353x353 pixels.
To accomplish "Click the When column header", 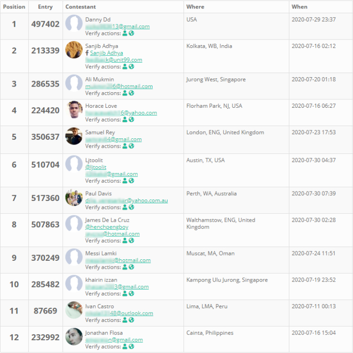I will [x=299, y=7].
